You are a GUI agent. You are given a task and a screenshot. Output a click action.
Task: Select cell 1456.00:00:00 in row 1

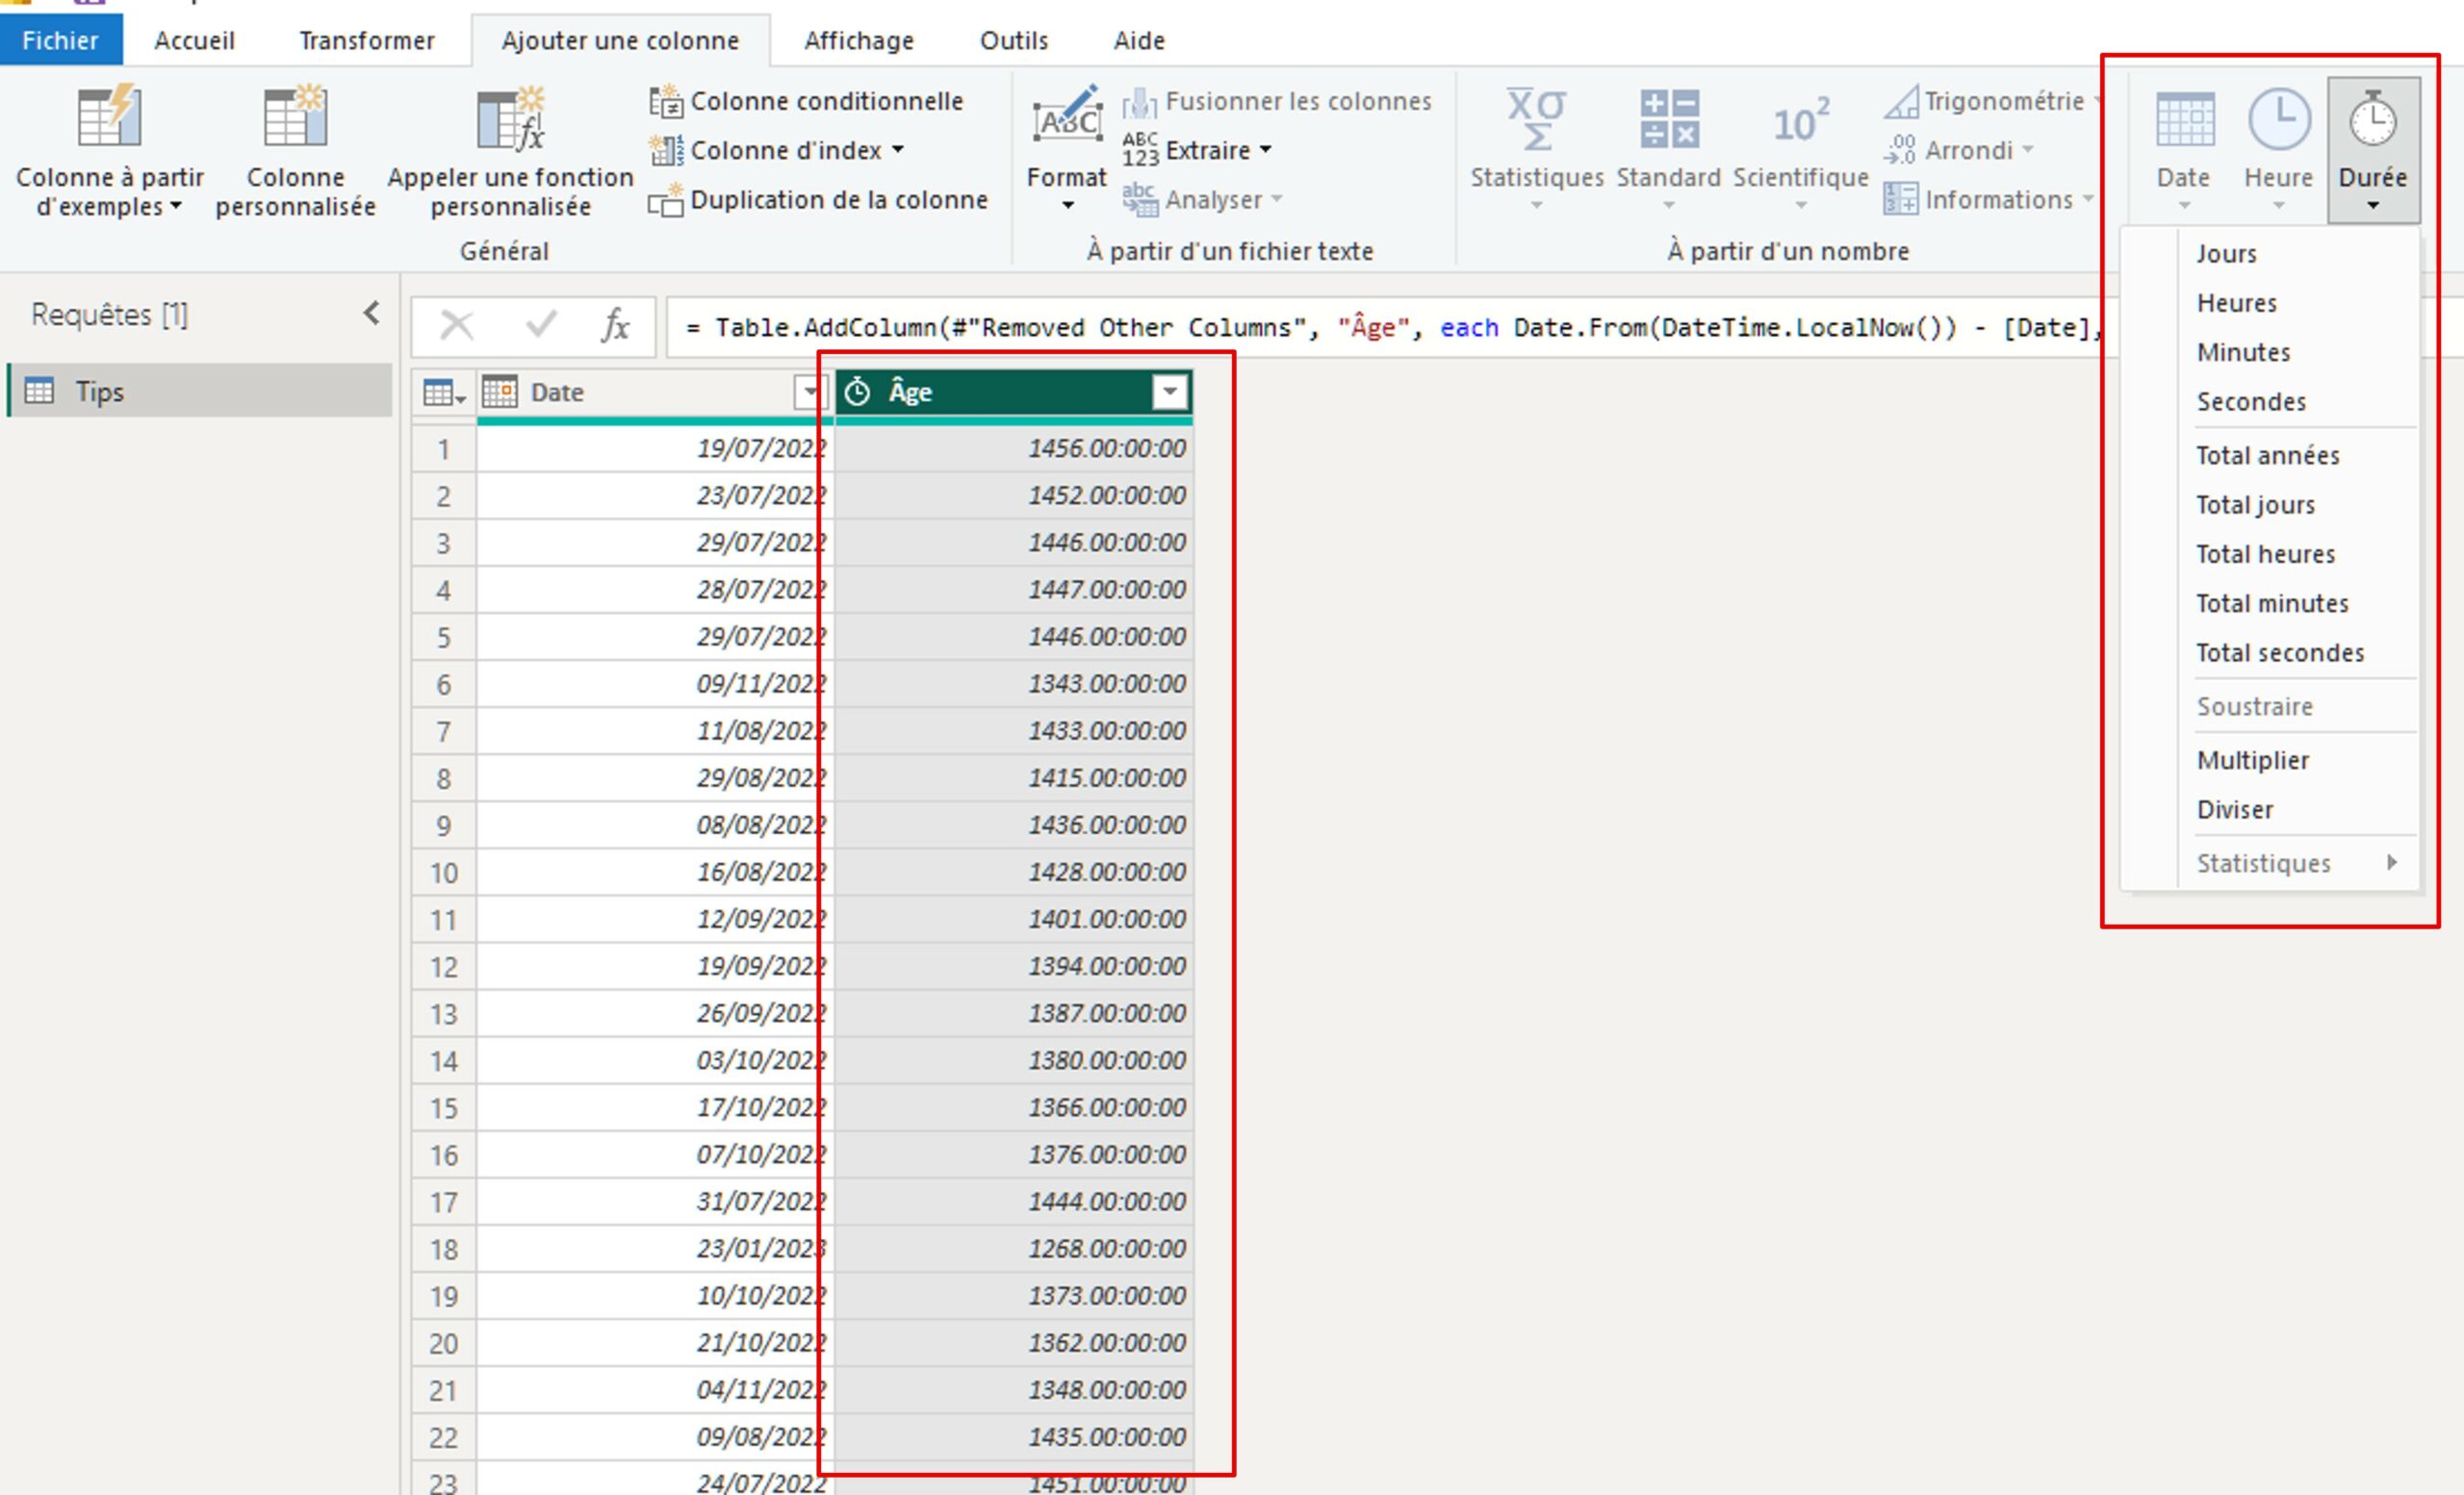click(1014, 448)
